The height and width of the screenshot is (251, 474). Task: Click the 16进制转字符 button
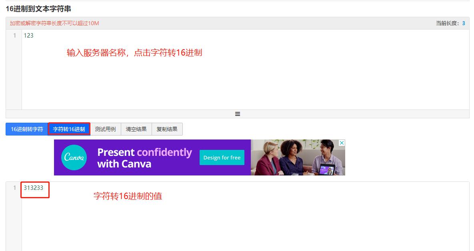27,129
